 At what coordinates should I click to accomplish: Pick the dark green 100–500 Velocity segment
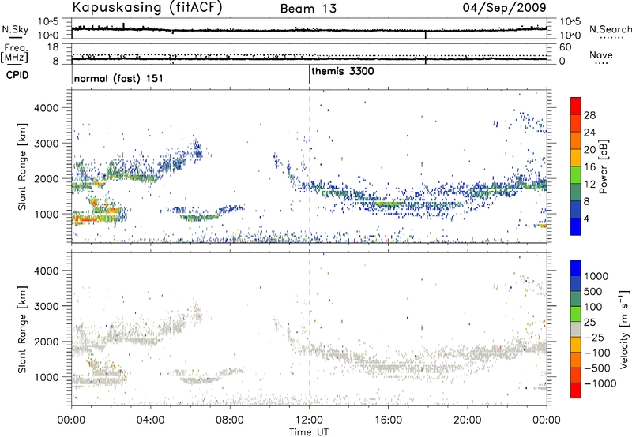coord(576,299)
